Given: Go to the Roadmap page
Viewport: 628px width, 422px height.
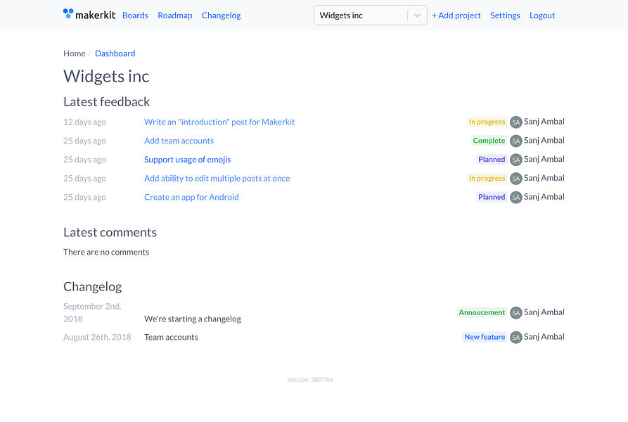Looking at the screenshot, I should (175, 15).
